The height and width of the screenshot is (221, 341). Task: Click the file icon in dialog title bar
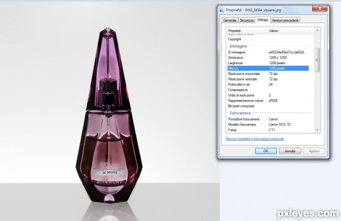pos(222,10)
